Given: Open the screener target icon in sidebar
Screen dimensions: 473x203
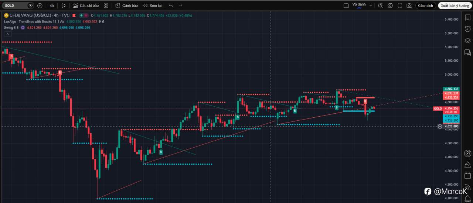Looking at the screenshot, I should [x=467, y=153].
